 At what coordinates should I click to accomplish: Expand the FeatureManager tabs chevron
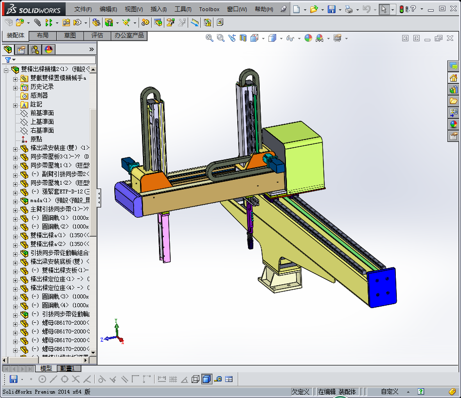pyautogui.click(x=91, y=50)
